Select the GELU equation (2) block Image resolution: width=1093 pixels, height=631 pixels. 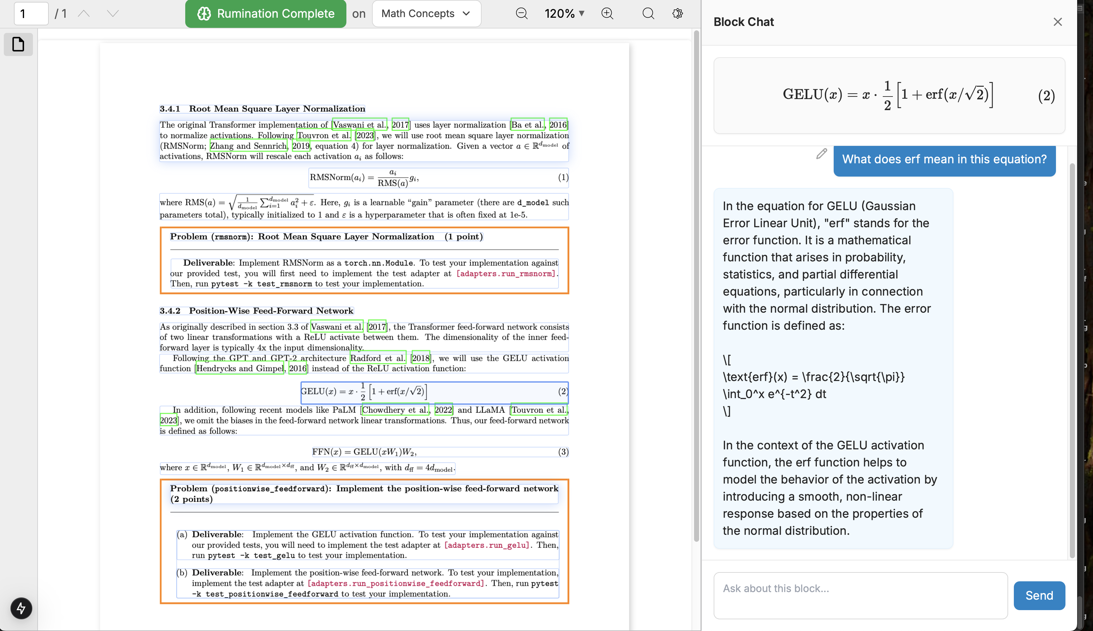[434, 392]
